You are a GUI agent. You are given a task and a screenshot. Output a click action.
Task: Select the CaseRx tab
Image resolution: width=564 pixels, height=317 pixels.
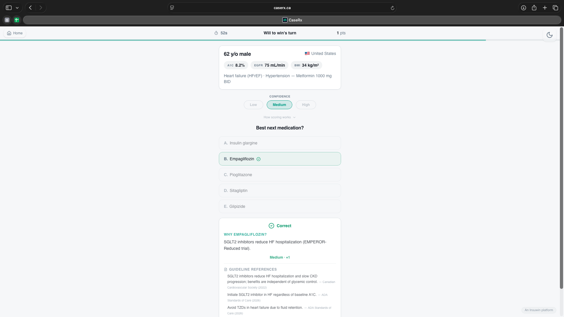[x=292, y=20]
